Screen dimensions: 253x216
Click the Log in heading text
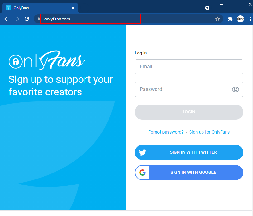point(141,53)
